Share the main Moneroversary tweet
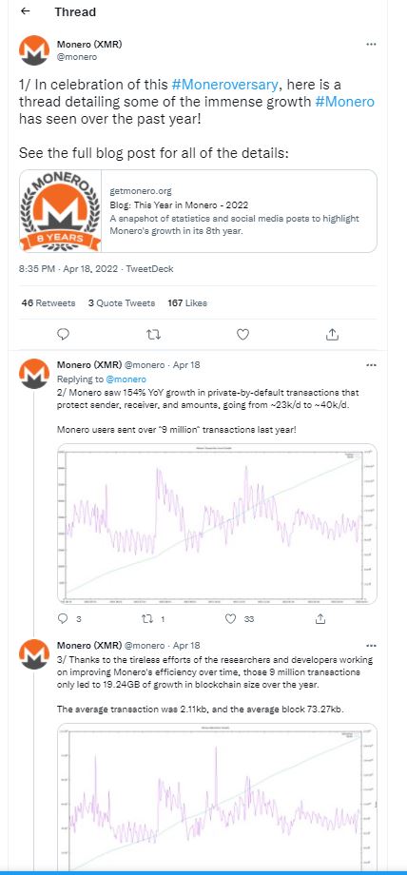Screen dimensions: 407x875 [x=332, y=334]
